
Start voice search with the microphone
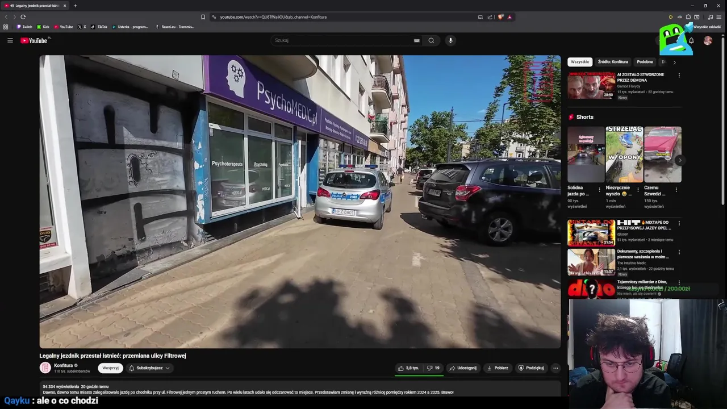click(450, 40)
